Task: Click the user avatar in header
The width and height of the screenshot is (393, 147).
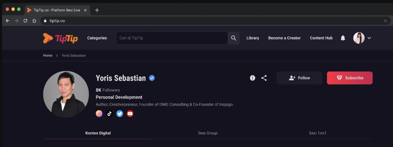Action: 359,38
